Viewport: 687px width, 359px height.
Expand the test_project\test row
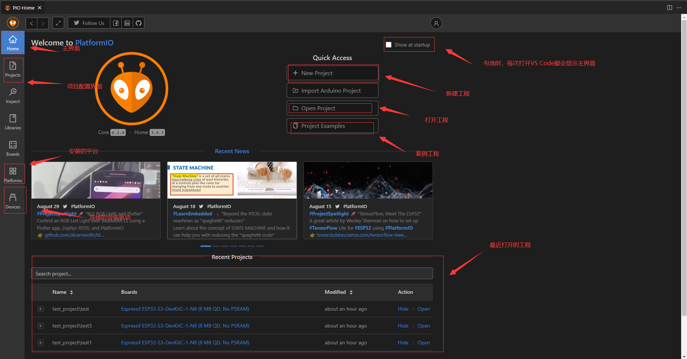pos(41,309)
